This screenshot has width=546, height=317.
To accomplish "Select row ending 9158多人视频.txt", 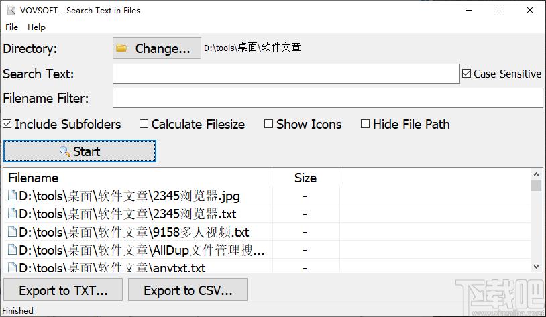I will tap(268, 232).
